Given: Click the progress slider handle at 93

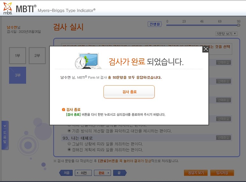Looking at the screenshot, I should (238, 25).
